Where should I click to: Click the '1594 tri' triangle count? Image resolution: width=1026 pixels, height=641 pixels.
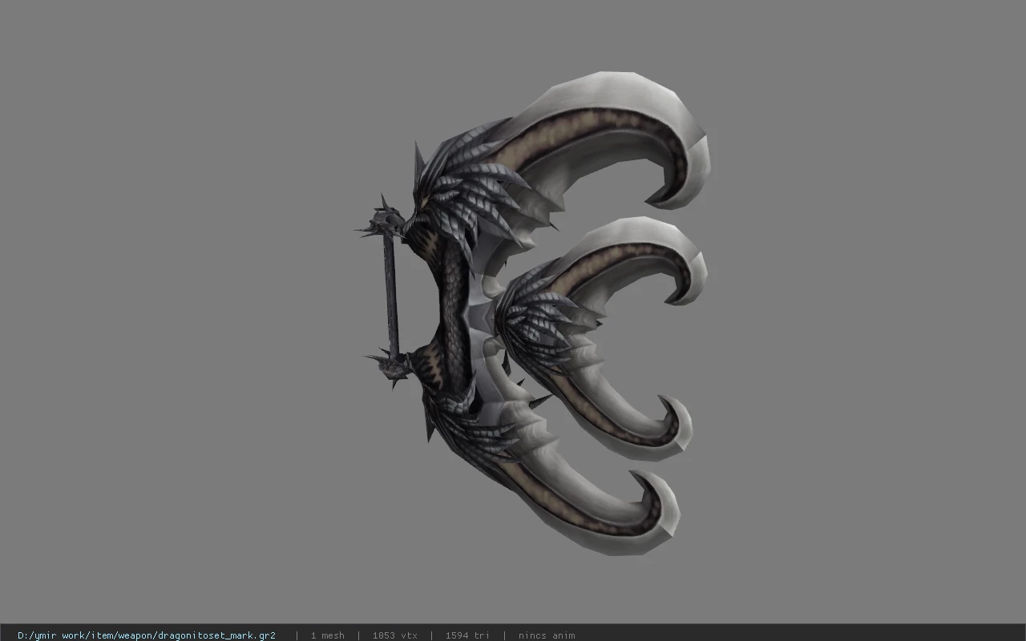coord(467,635)
